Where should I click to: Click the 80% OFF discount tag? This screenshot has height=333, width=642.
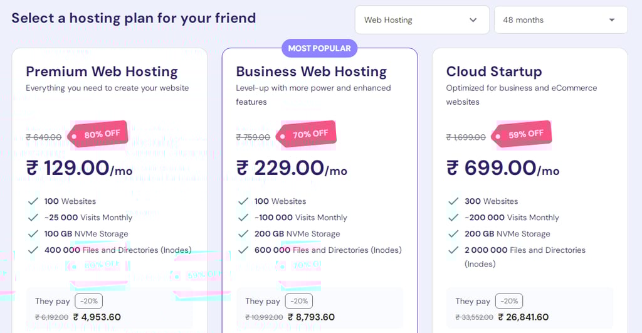point(98,134)
